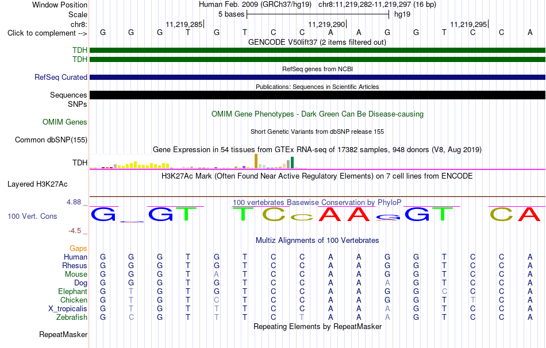Open 'Multiz Alignments of 100 Vertebrates' title
The width and height of the screenshot is (546, 348).
pyautogui.click(x=317, y=240)
